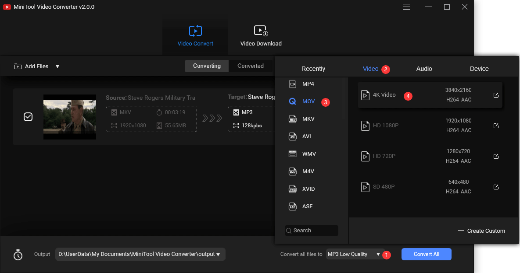Choose the ASF format icon
This screenshot has height=273, width=520.
[x=293, y=206]
